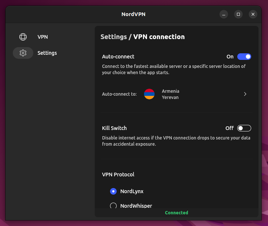This screenshot has width=268, height=226.
Task: Turn off the Auto-connect switch
Action: click(x=244, y=57)
